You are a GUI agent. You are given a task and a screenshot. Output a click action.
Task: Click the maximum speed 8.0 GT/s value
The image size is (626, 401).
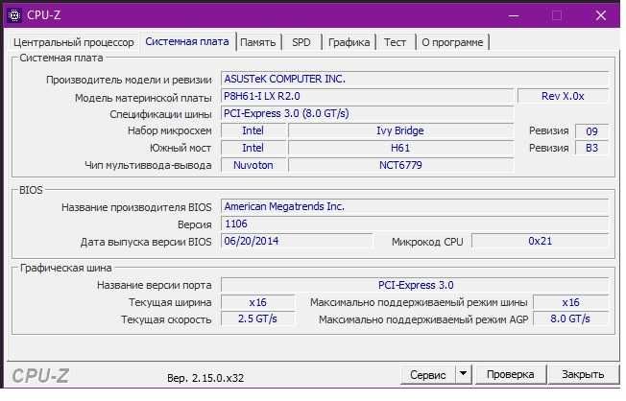point(570,319)
